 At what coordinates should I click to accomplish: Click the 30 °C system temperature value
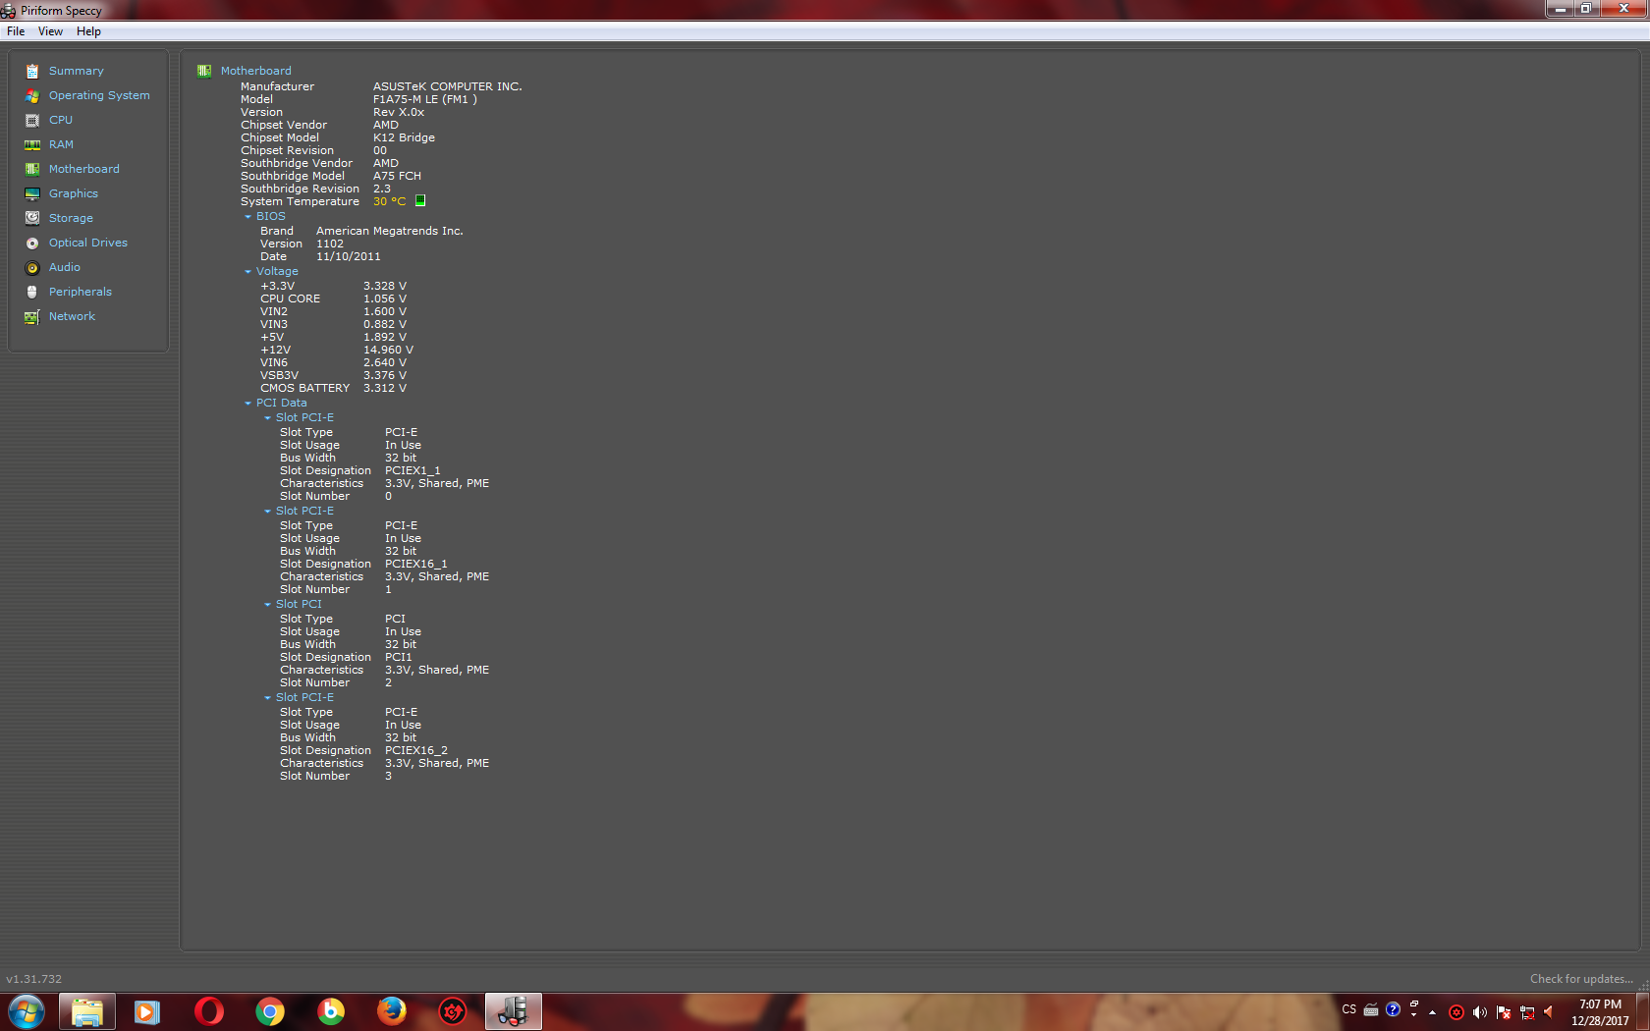389,201
